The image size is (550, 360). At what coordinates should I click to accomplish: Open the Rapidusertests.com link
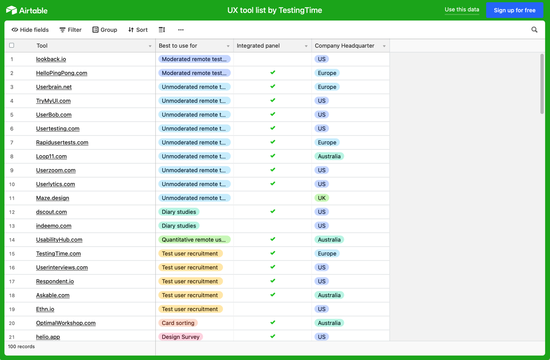pos(62,142)
